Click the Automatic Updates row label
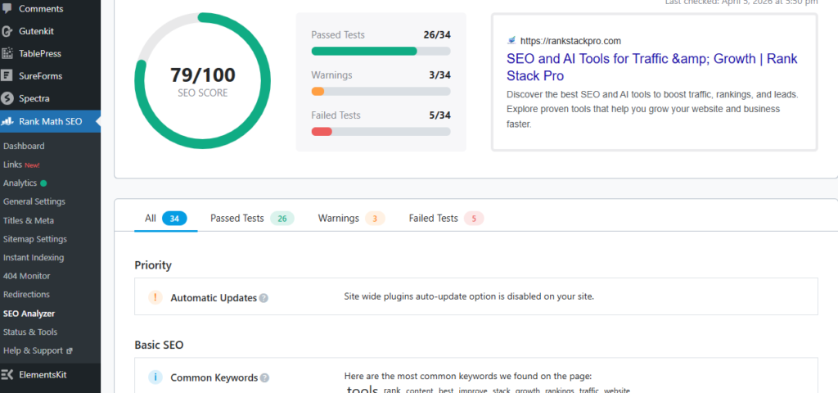This screenshot has width=838, height=393. coord(214,298)
